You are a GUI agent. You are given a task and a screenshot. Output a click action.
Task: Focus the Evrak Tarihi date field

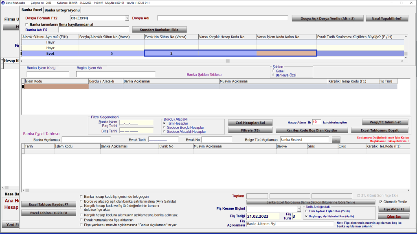(163, 140)
